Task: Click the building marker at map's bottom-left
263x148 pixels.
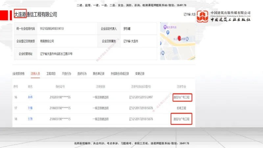Action: coord(163,53)
